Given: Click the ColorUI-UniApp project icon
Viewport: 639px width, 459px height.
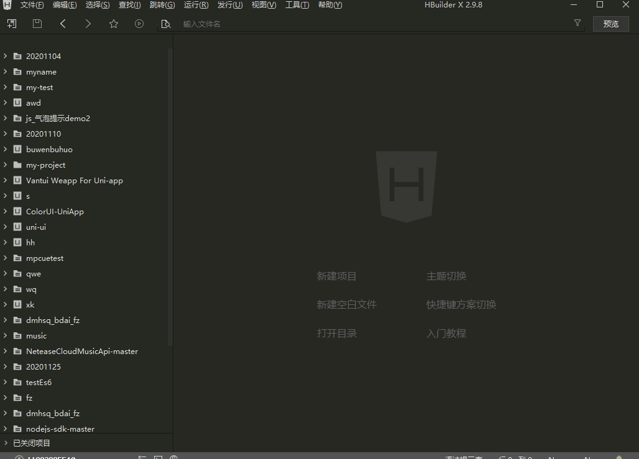Looking at the screenshot, I should tap(17, 211).
